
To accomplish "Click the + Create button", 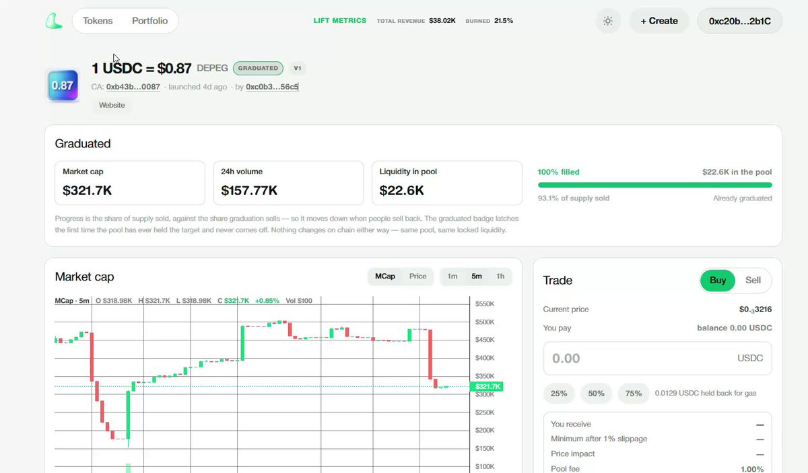I will click(659, 21).
